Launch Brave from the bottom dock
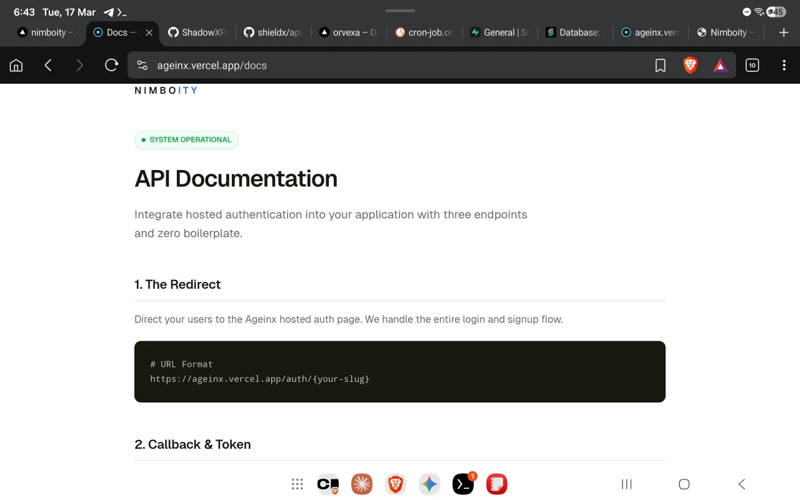The image size is (800, 500). [396, 484]
